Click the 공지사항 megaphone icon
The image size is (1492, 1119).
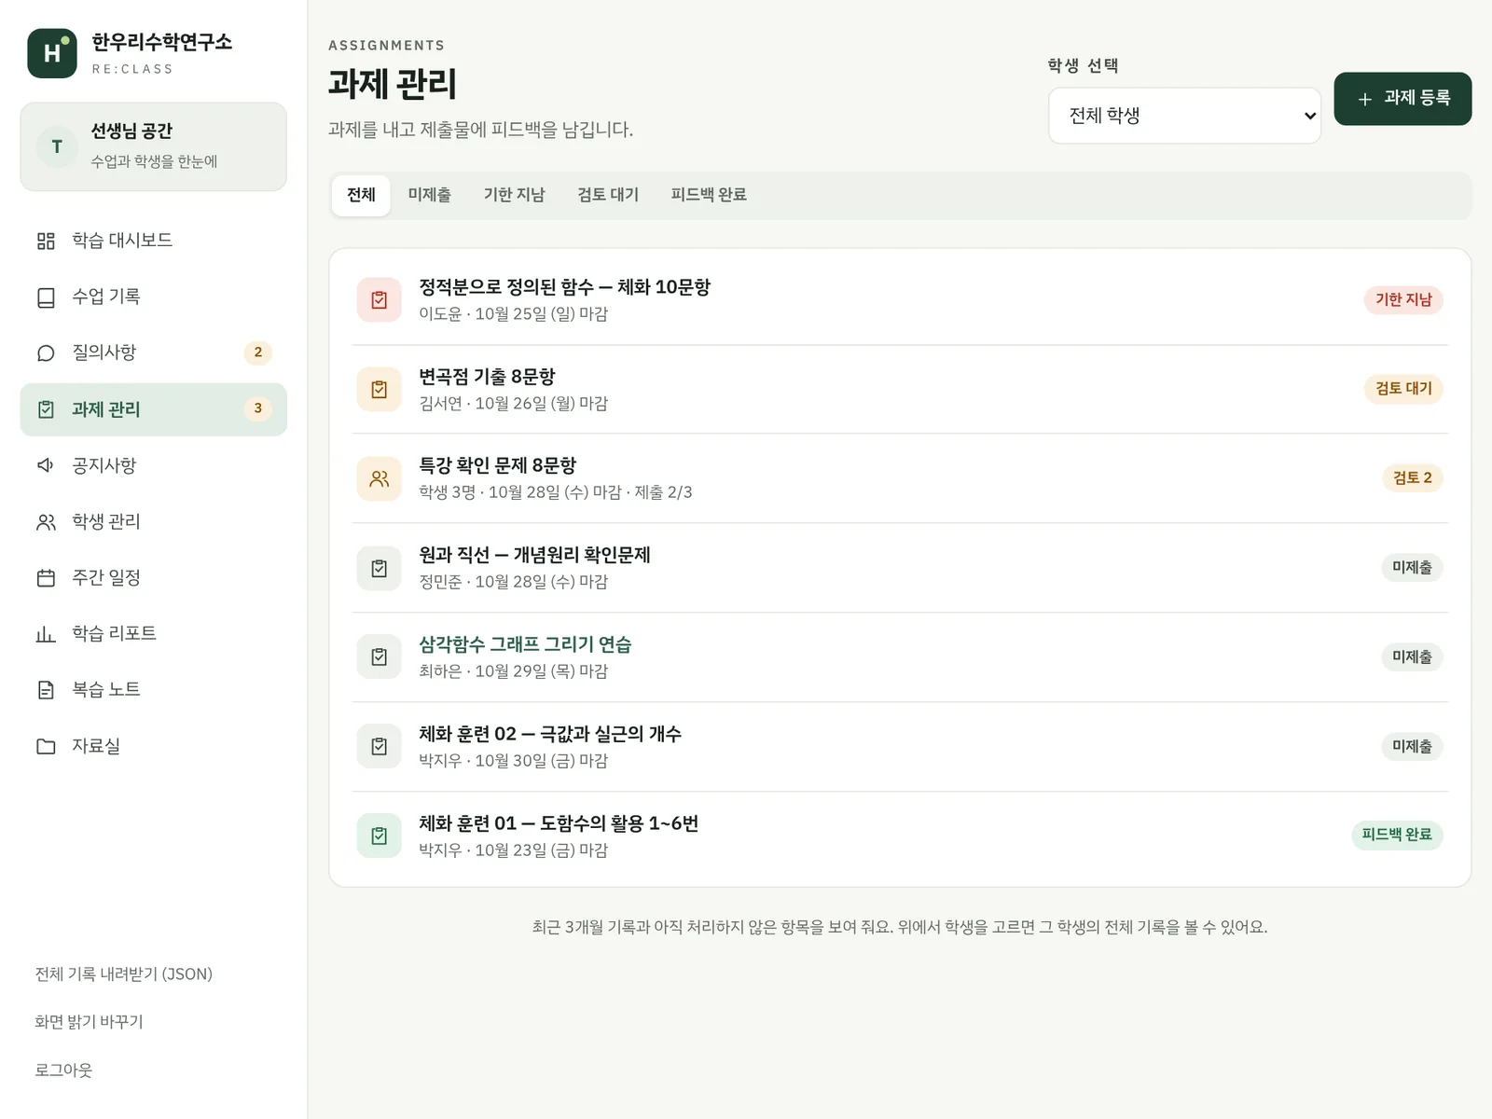pos(46,465)
